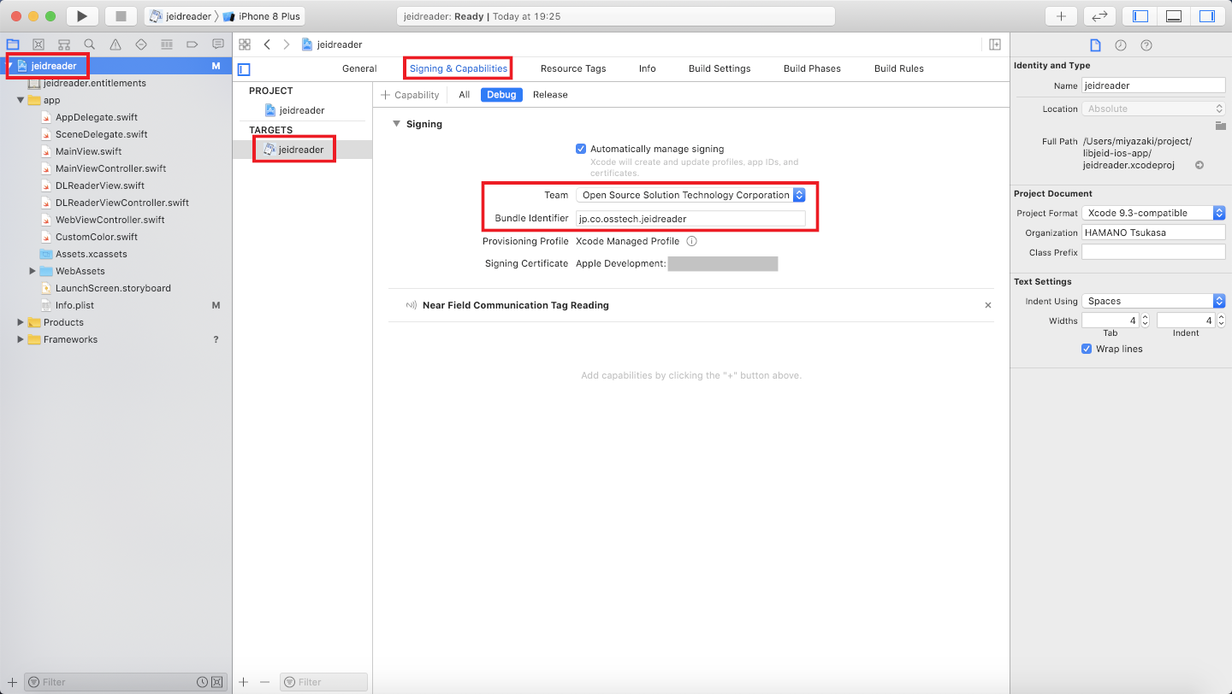This screenshot has width=1232, height=694.
Task: Show the Issue navigator warning icon
Action: coord(115,44)
